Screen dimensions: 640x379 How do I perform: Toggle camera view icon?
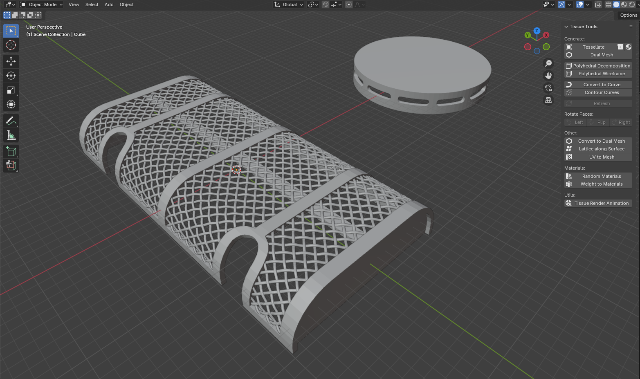548,88
